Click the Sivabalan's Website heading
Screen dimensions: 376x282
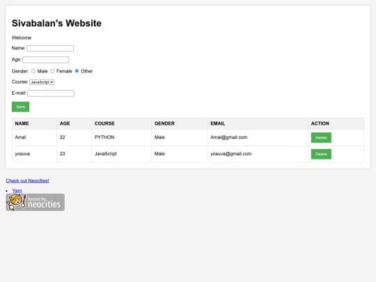tap(56, 23)
